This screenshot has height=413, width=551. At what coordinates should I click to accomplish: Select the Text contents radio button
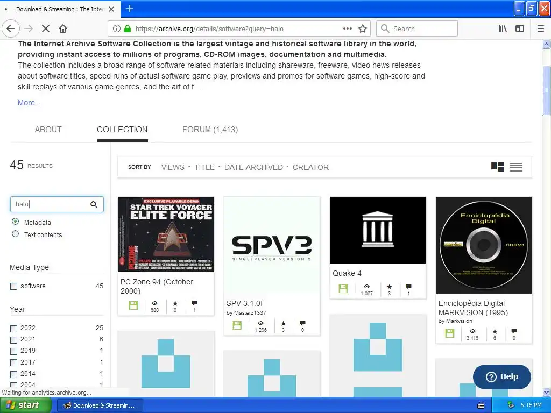click(15, 234)
